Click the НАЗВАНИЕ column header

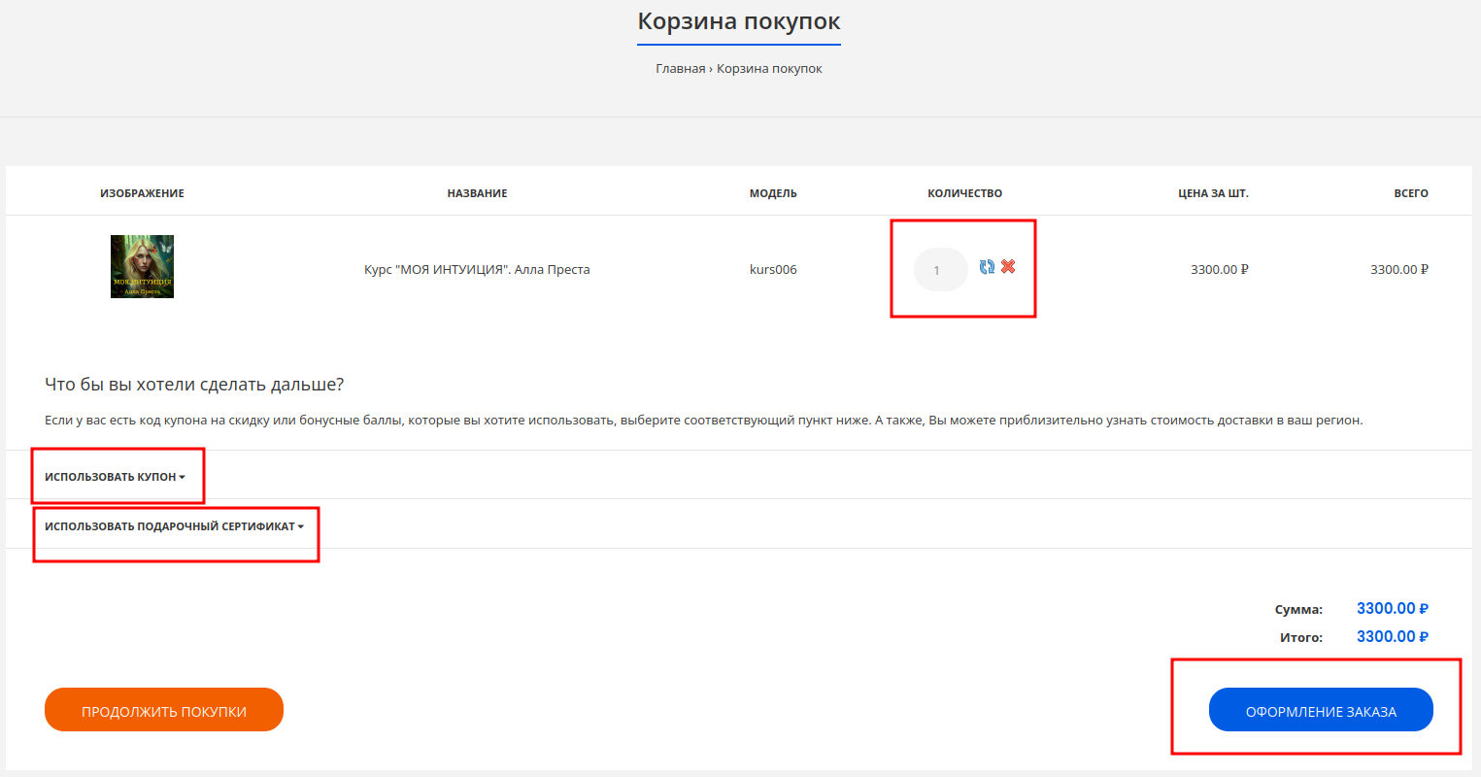coord(477,193)
